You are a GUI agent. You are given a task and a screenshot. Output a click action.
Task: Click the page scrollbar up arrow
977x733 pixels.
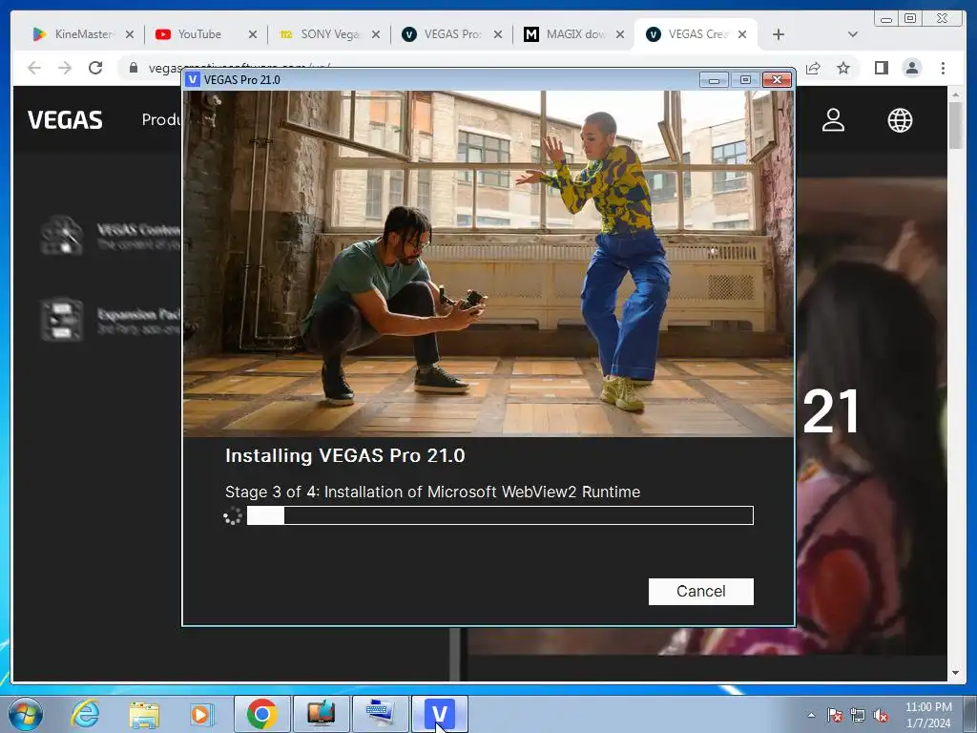[x=954, y=94]
